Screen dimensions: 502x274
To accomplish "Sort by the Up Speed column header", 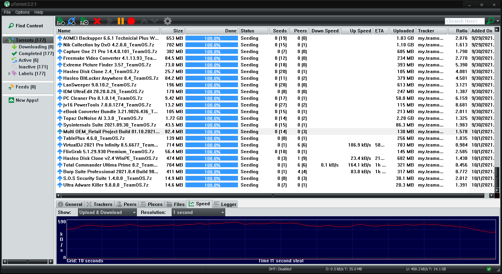I will pyautogui.click(x=357, y=31).
